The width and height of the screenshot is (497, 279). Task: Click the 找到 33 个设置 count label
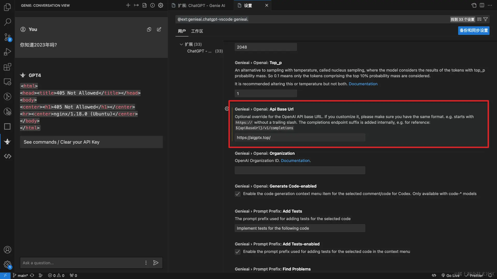pyautogui.click(x=462, y=19)
